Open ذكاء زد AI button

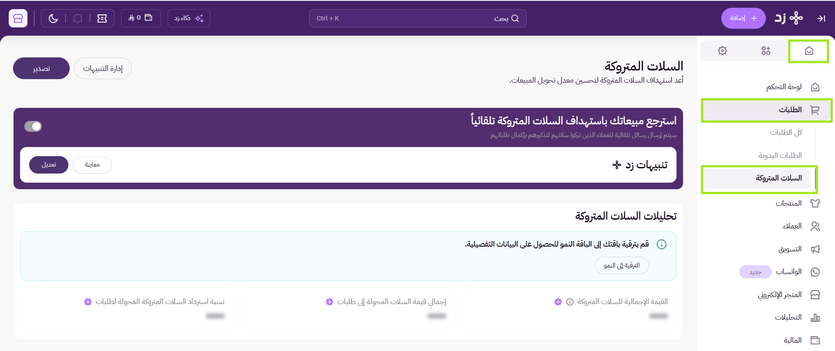(x=189, y=18)
